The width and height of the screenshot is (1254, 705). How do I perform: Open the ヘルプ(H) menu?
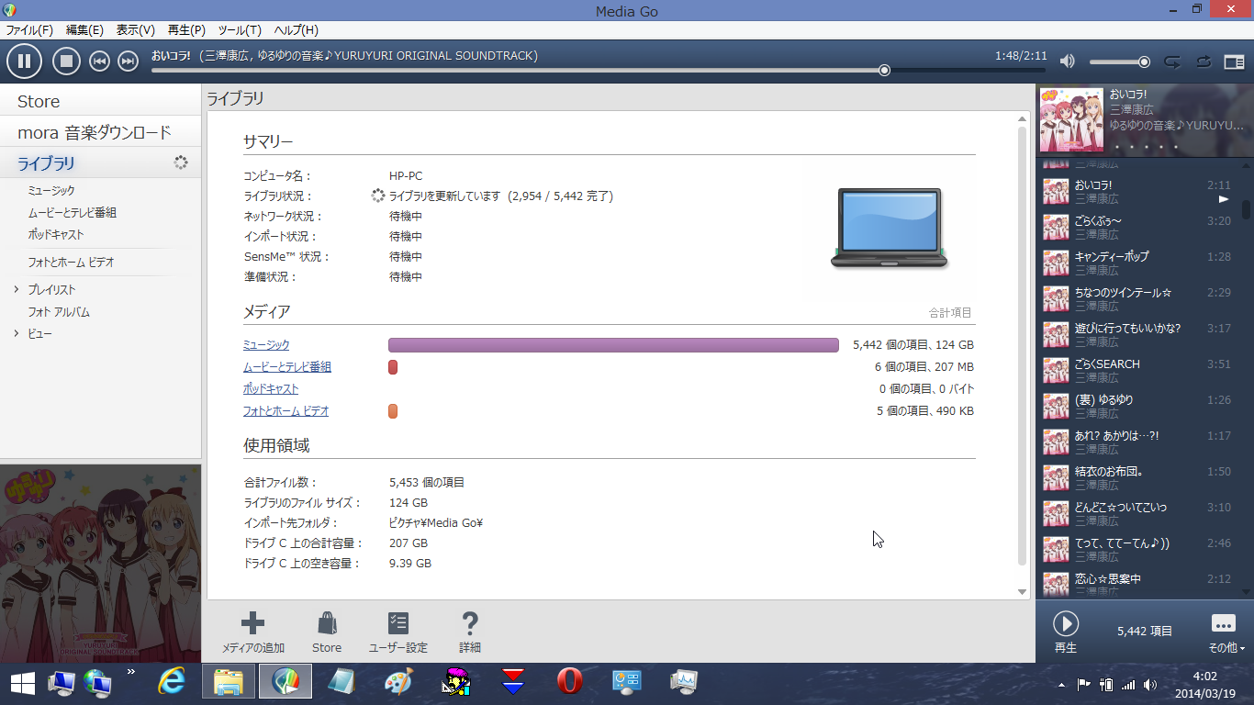click(x=297, y=30)
